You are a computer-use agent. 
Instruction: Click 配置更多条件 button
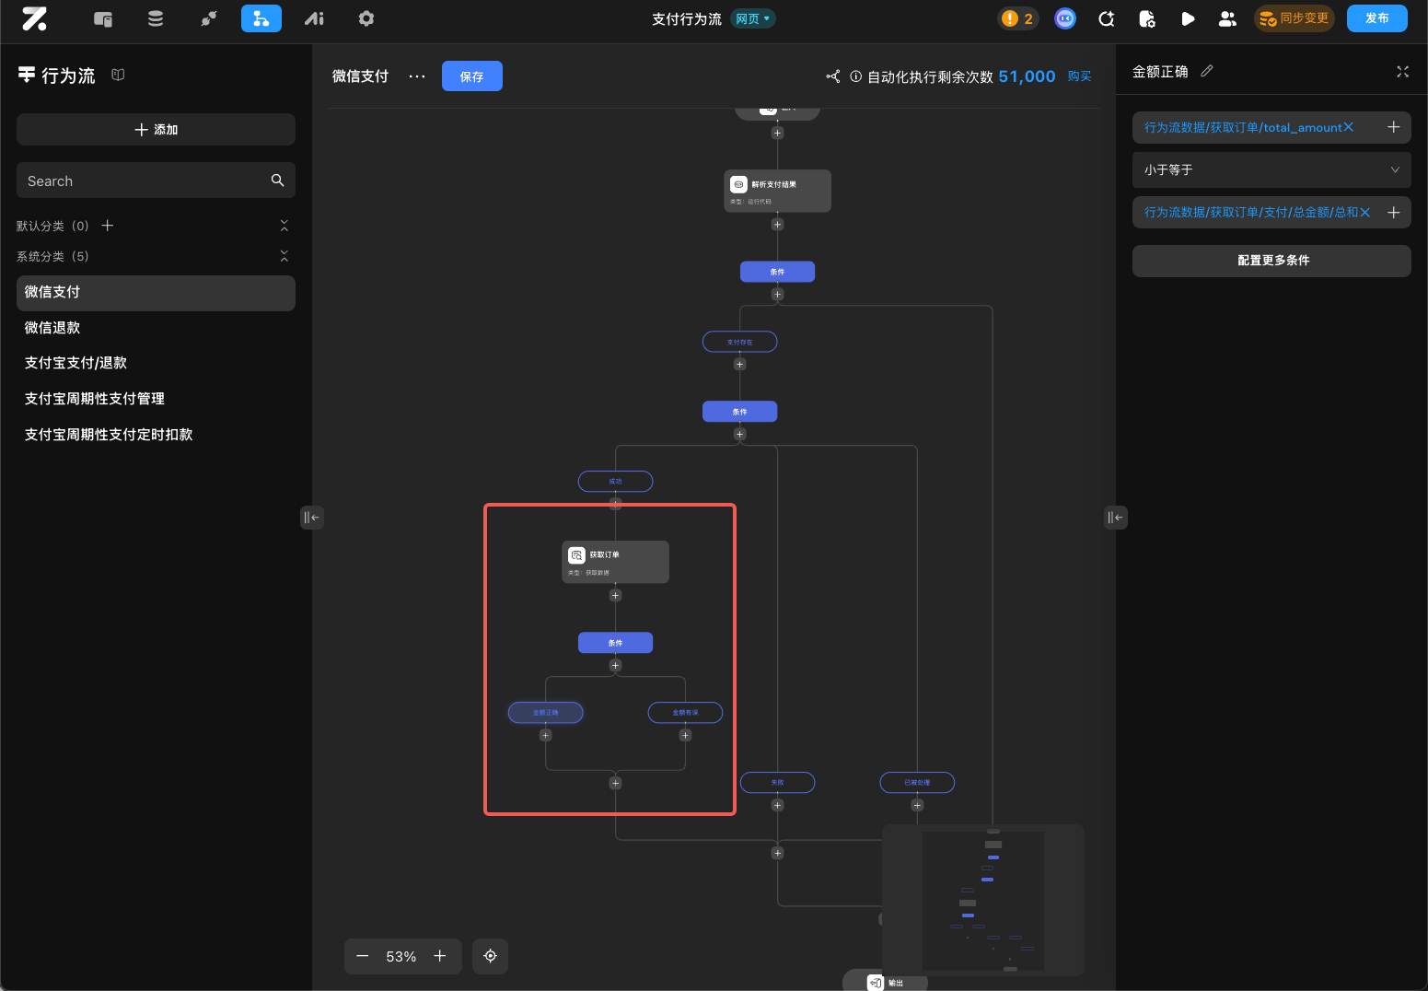(x=1271, y=261)
